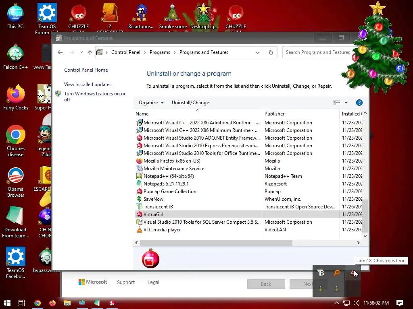413x309 pixels.
Task: Open the recent locations dropdown arrow
Action: 81,52
